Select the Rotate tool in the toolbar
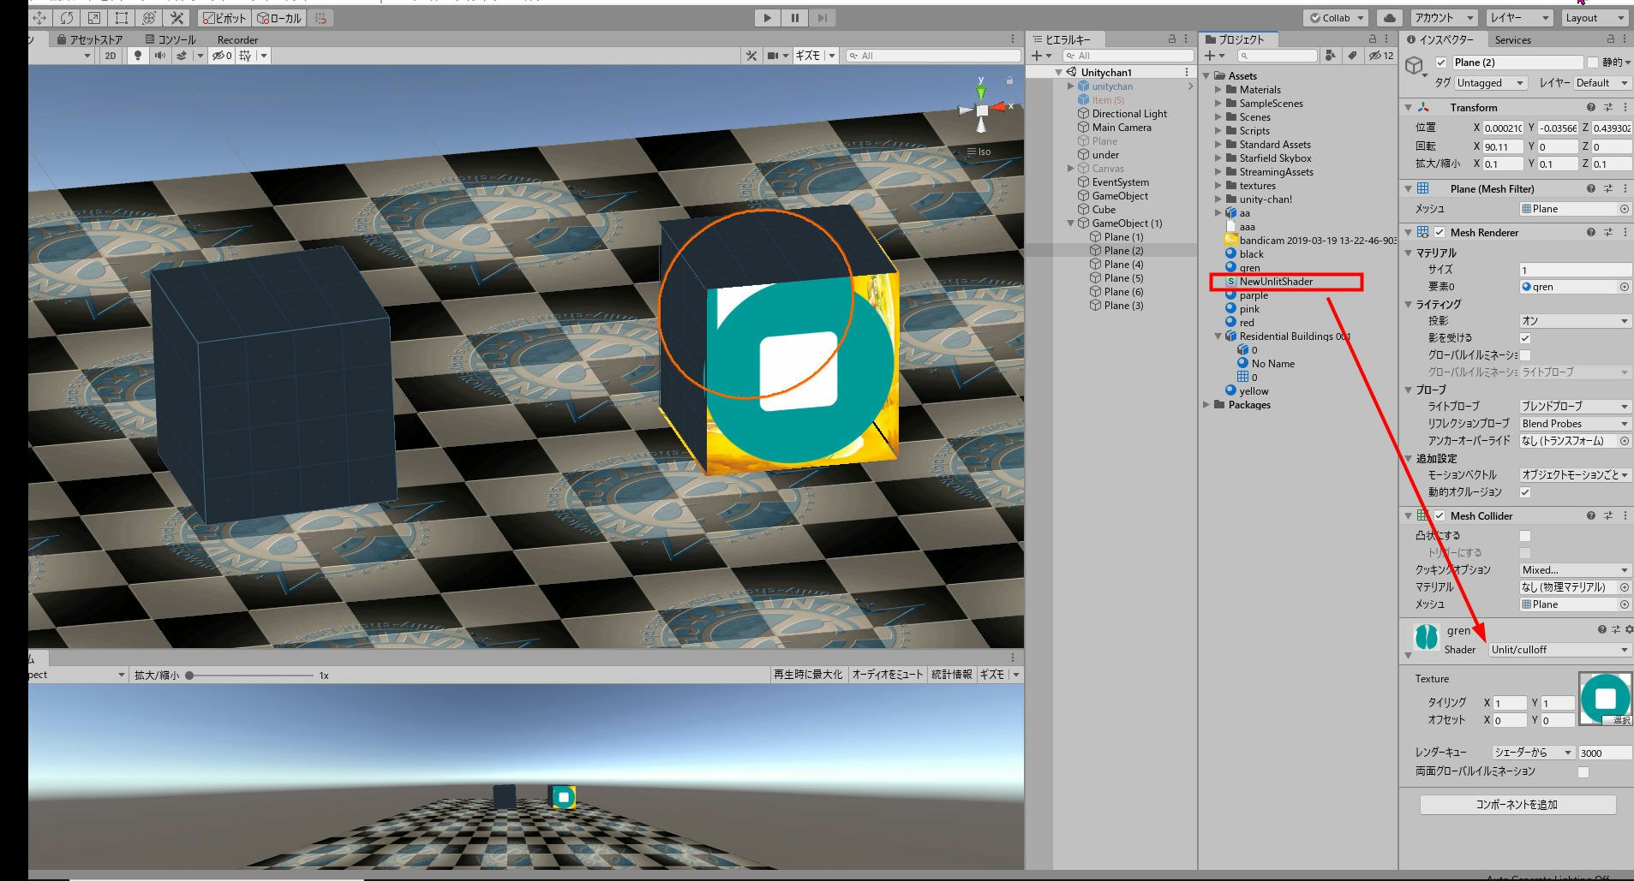Viewport: 1634px width, 881px height. point(67,18)
